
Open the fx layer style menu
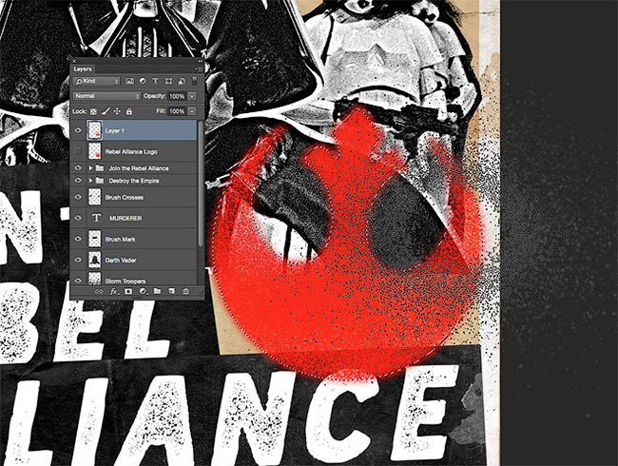(x=114, y=292)
